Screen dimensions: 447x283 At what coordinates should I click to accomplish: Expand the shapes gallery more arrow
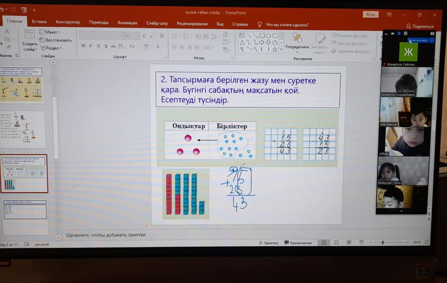[281, 49]
